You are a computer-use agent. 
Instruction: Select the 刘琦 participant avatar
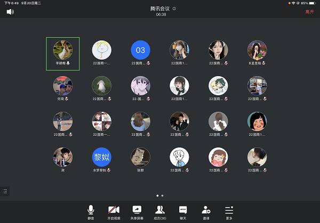(63, 86)
